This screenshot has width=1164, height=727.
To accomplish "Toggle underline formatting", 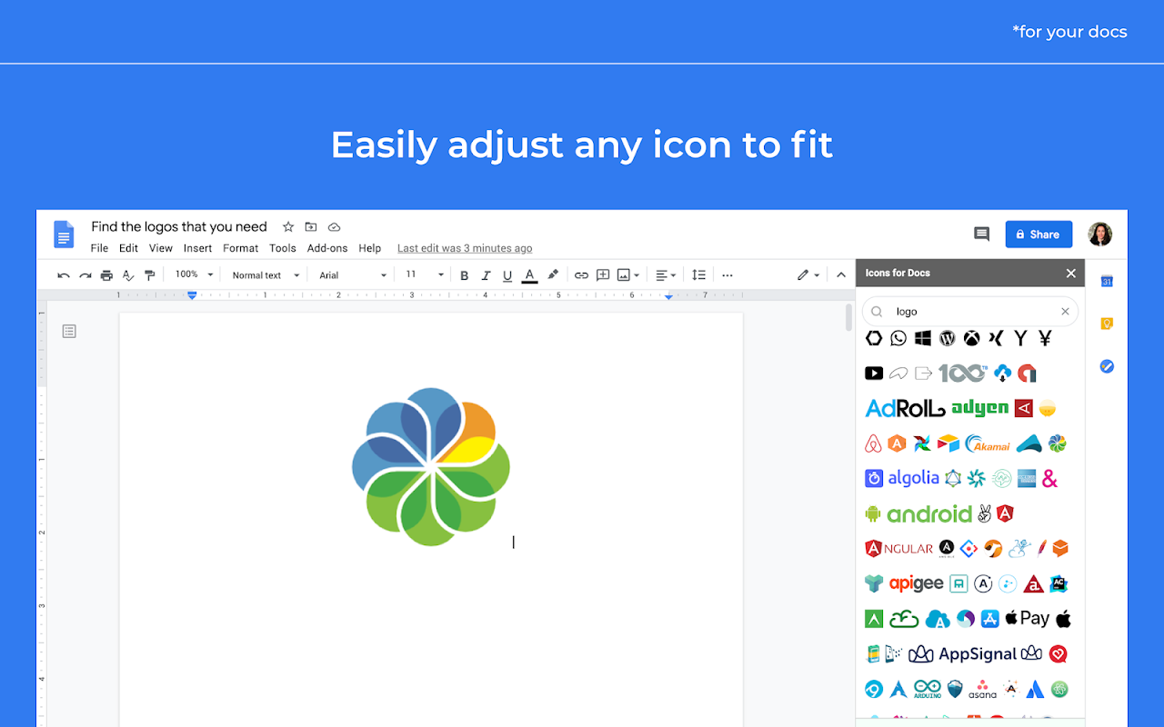I will pyautogui.click(x=507, y=275).
